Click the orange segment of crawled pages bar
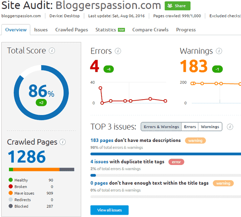Image resolution: width=241 pixels, height=217 pixels. [36, 169]
